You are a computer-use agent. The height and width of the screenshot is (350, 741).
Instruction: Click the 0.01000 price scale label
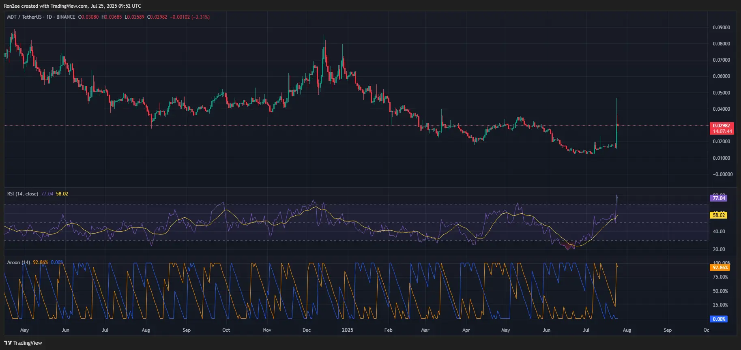[x=721, y=158]
